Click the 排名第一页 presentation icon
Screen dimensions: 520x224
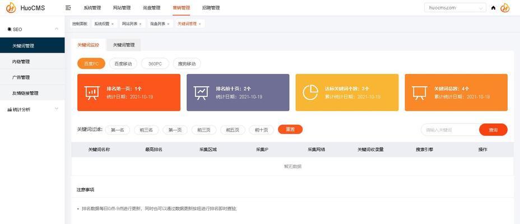coord(92,93)
